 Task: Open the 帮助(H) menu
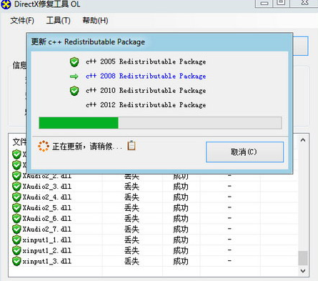click(95, 21)
